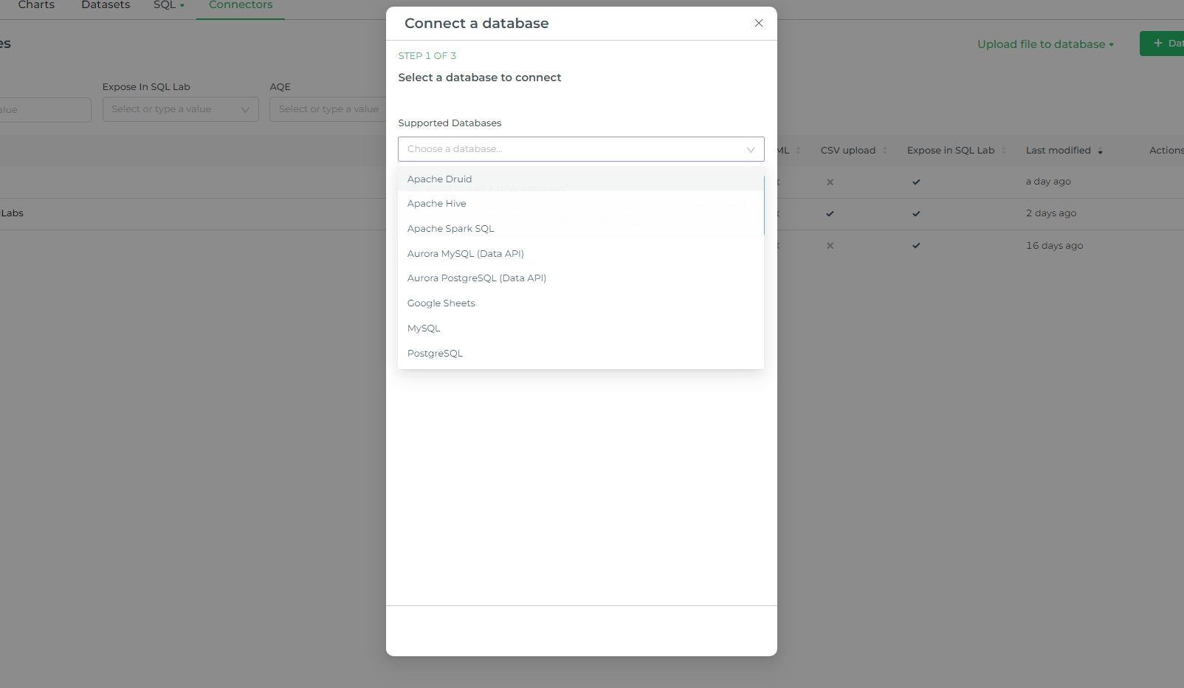This screenshot has width=1184, height=688.
Task: Expand the SQL menu
Action: [169, 5]
